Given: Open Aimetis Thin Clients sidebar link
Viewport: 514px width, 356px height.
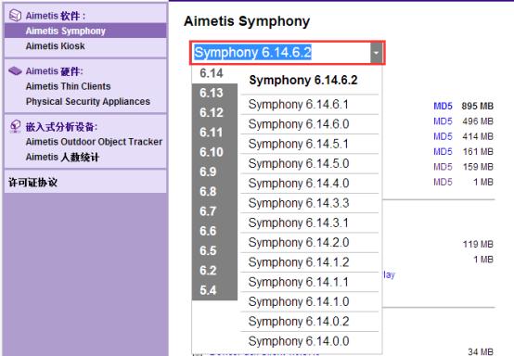Looking at the screenshot, I should pos(68,86).
